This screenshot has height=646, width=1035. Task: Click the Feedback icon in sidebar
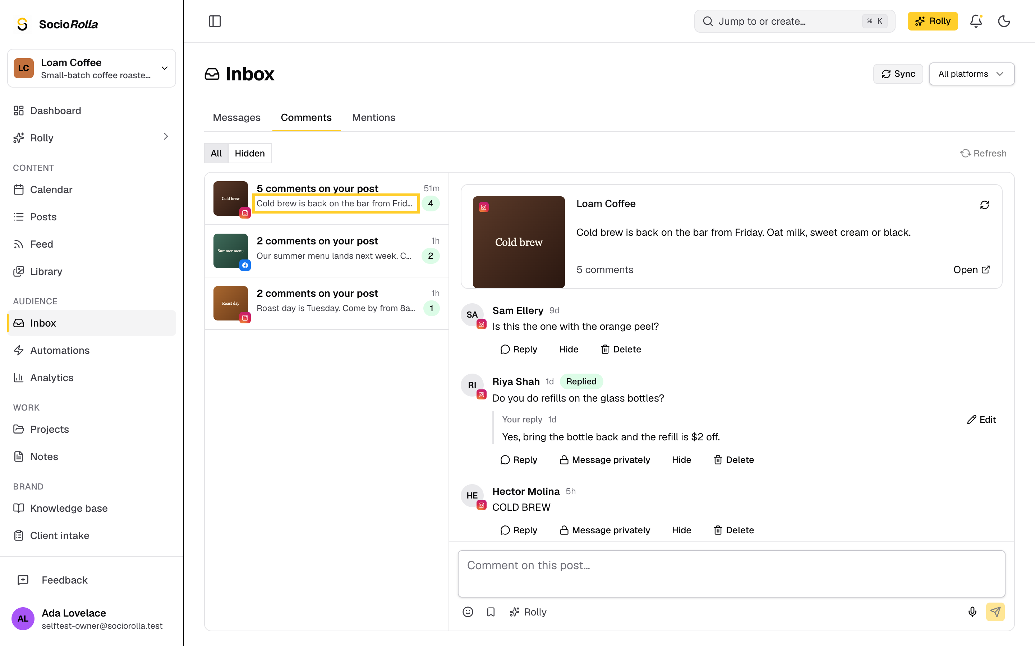(23, 580)
